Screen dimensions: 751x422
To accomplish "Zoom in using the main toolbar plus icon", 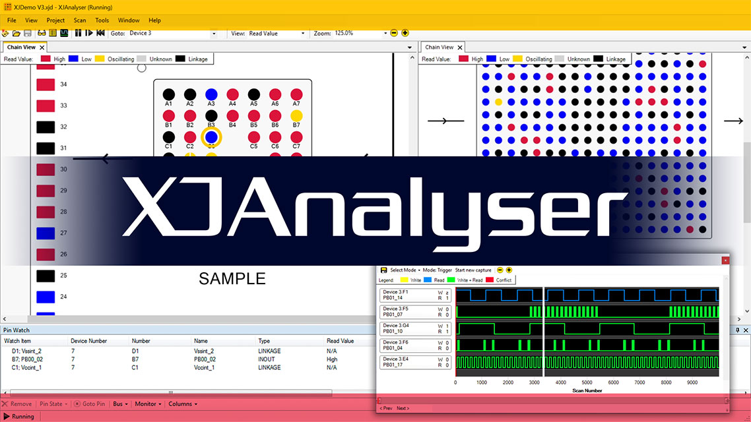I will coord(405,33).
